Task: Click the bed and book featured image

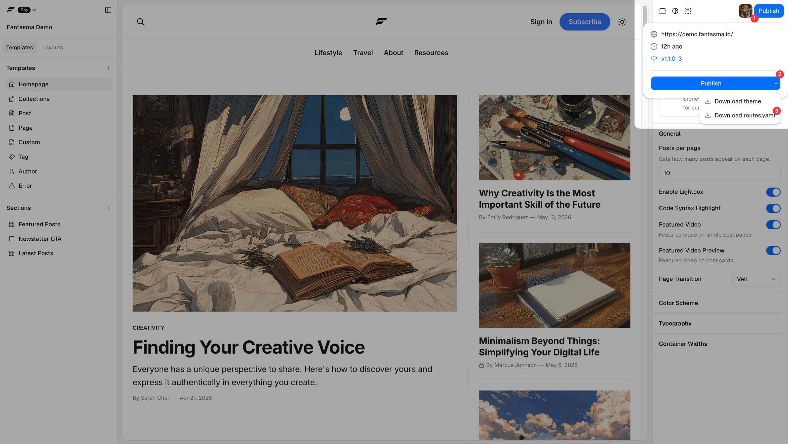Action: pyautogui.click(x=295, y=203)
